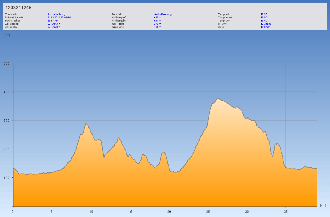The width and height of the screenshot is (330, 217).
Task: Click the Temp. min value 18 °C
Action: tap(264, 14)
